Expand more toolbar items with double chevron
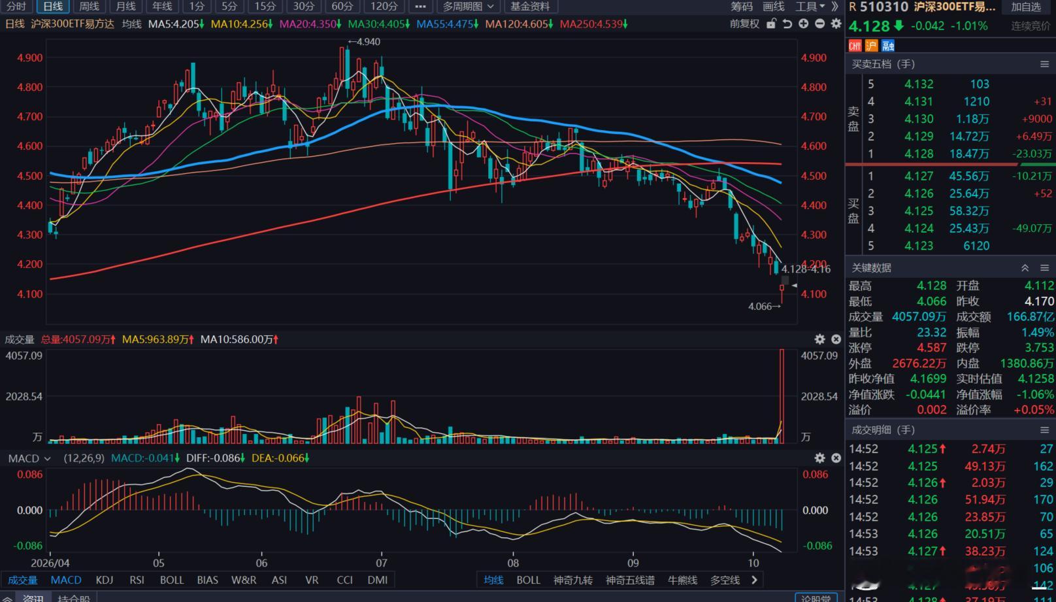1056x602 pixels. coord(834,7)
